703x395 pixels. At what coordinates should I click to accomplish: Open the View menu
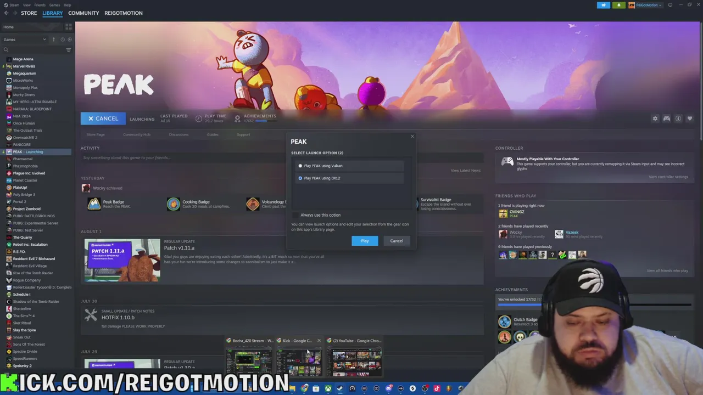pyautogui.click(x=26, y=5)
